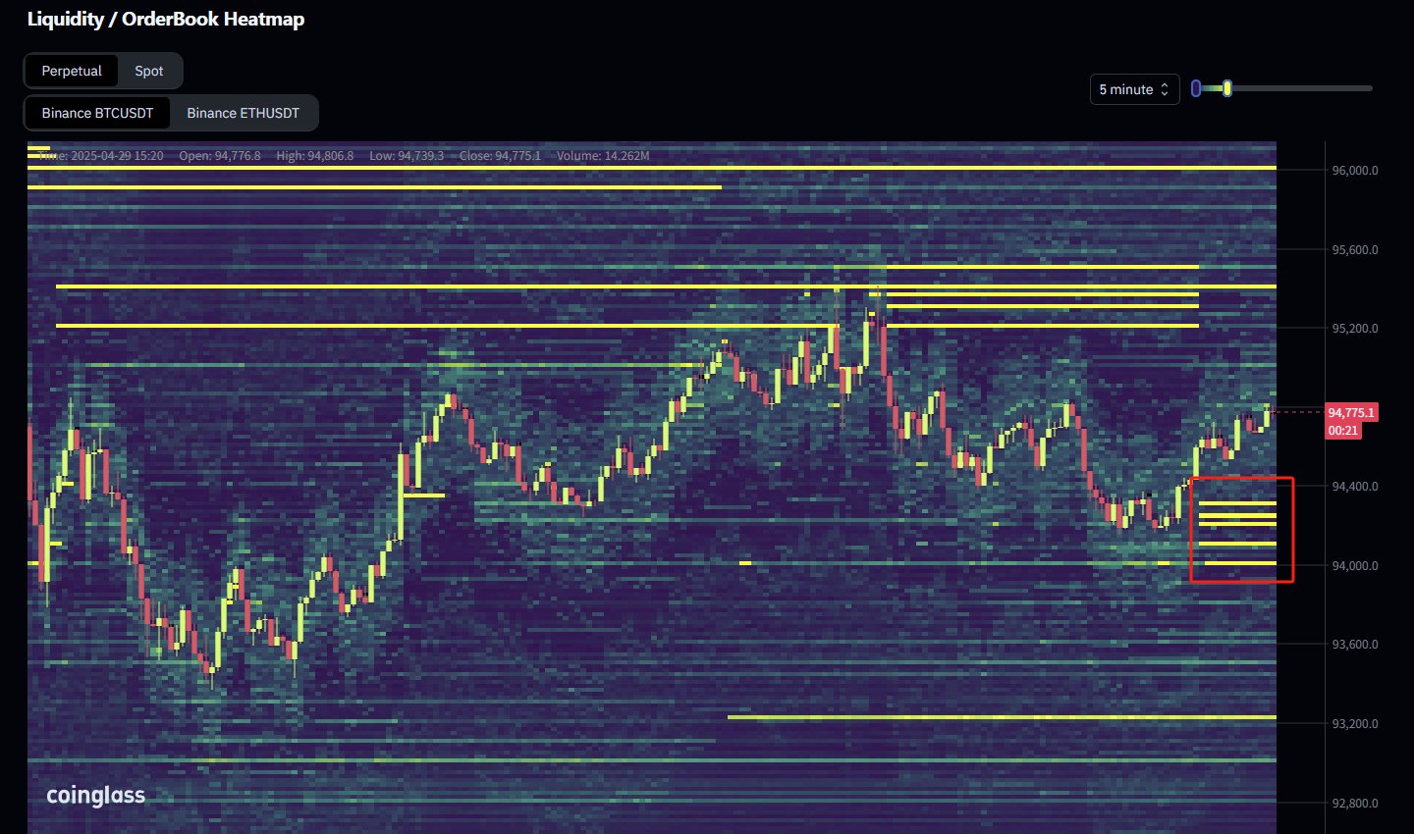1414x834 pixels.
Task: Click the up/down chevron in interval selector
Action: (x=1165, y=89)
